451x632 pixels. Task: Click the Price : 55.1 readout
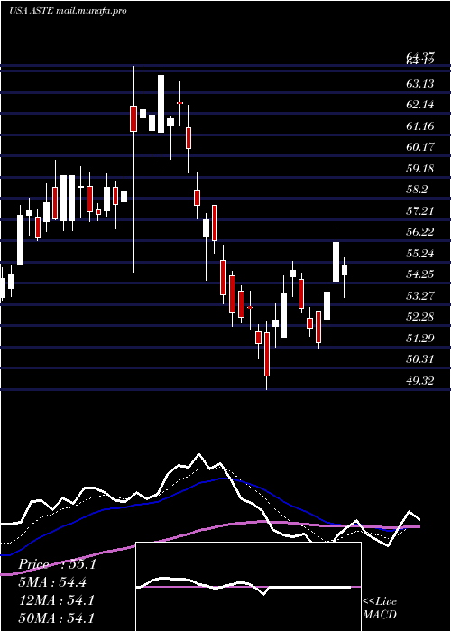(x=57, y=564)
